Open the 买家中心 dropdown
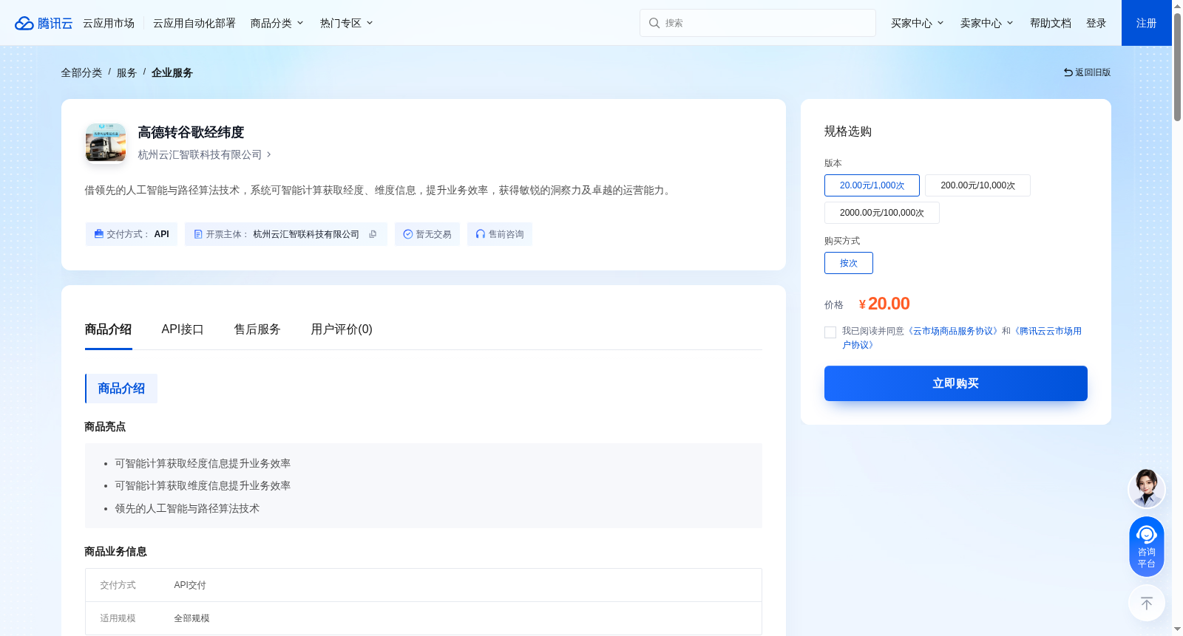Screen dimensions: 1183x636 point(918,23)
